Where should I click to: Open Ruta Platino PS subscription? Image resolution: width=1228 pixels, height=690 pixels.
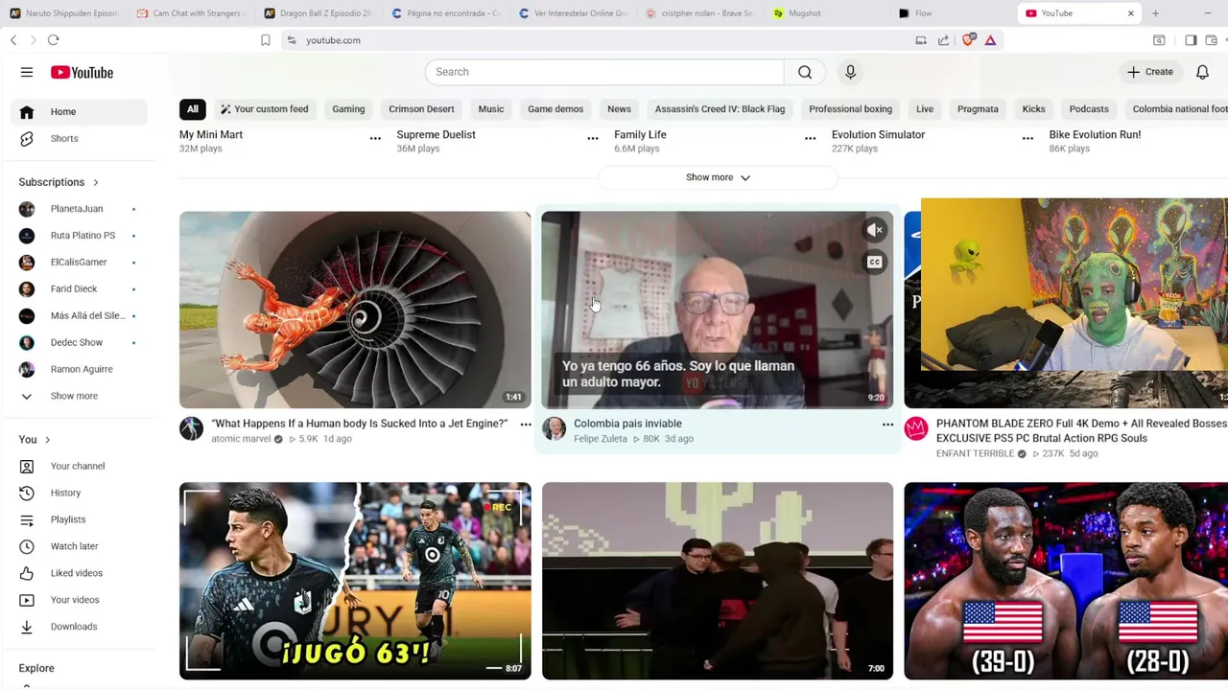click(81, 236)
